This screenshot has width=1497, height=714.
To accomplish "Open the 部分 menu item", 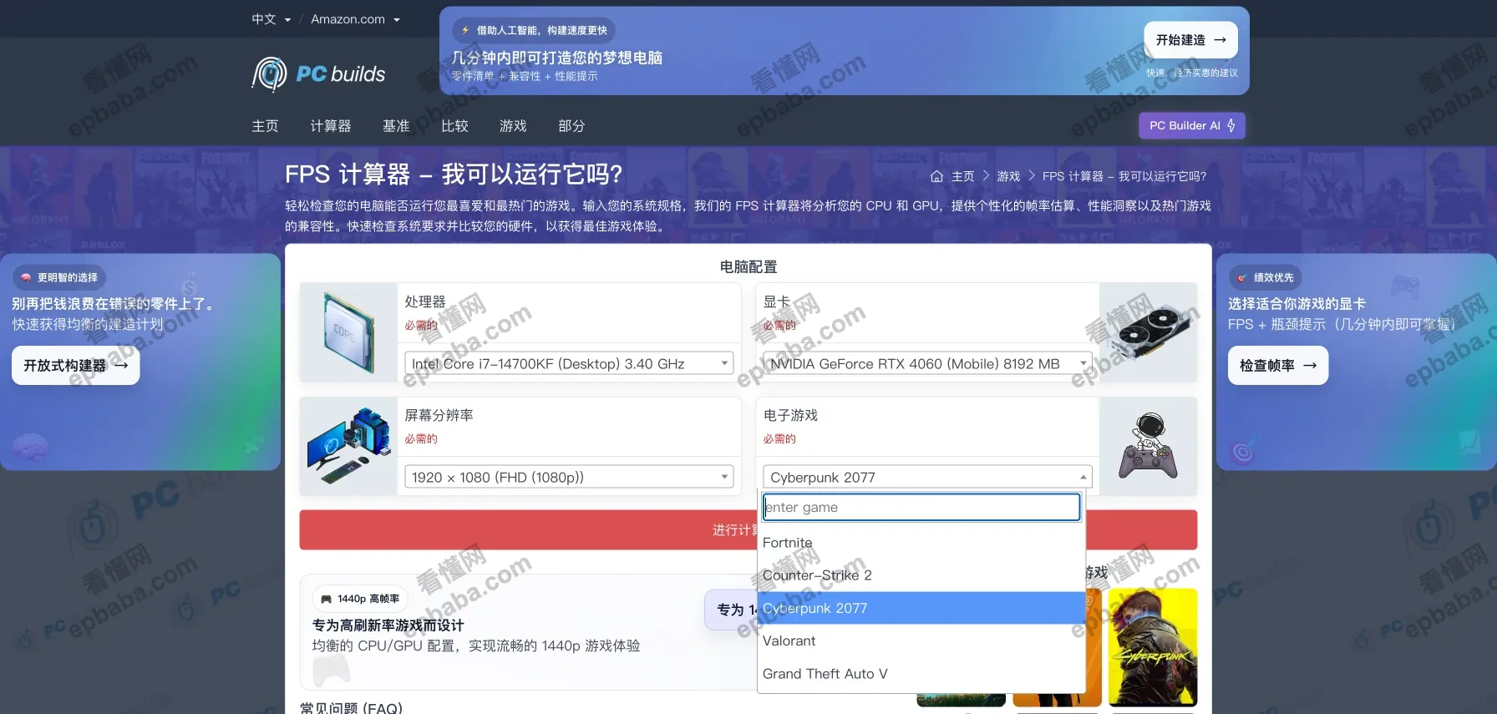I will tap(571, 126).
